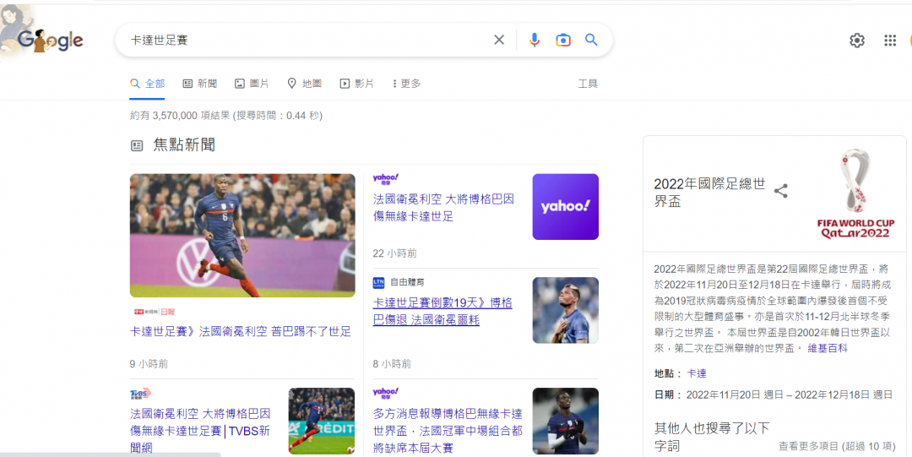Open the 工具 search tools option

point(588,84)
